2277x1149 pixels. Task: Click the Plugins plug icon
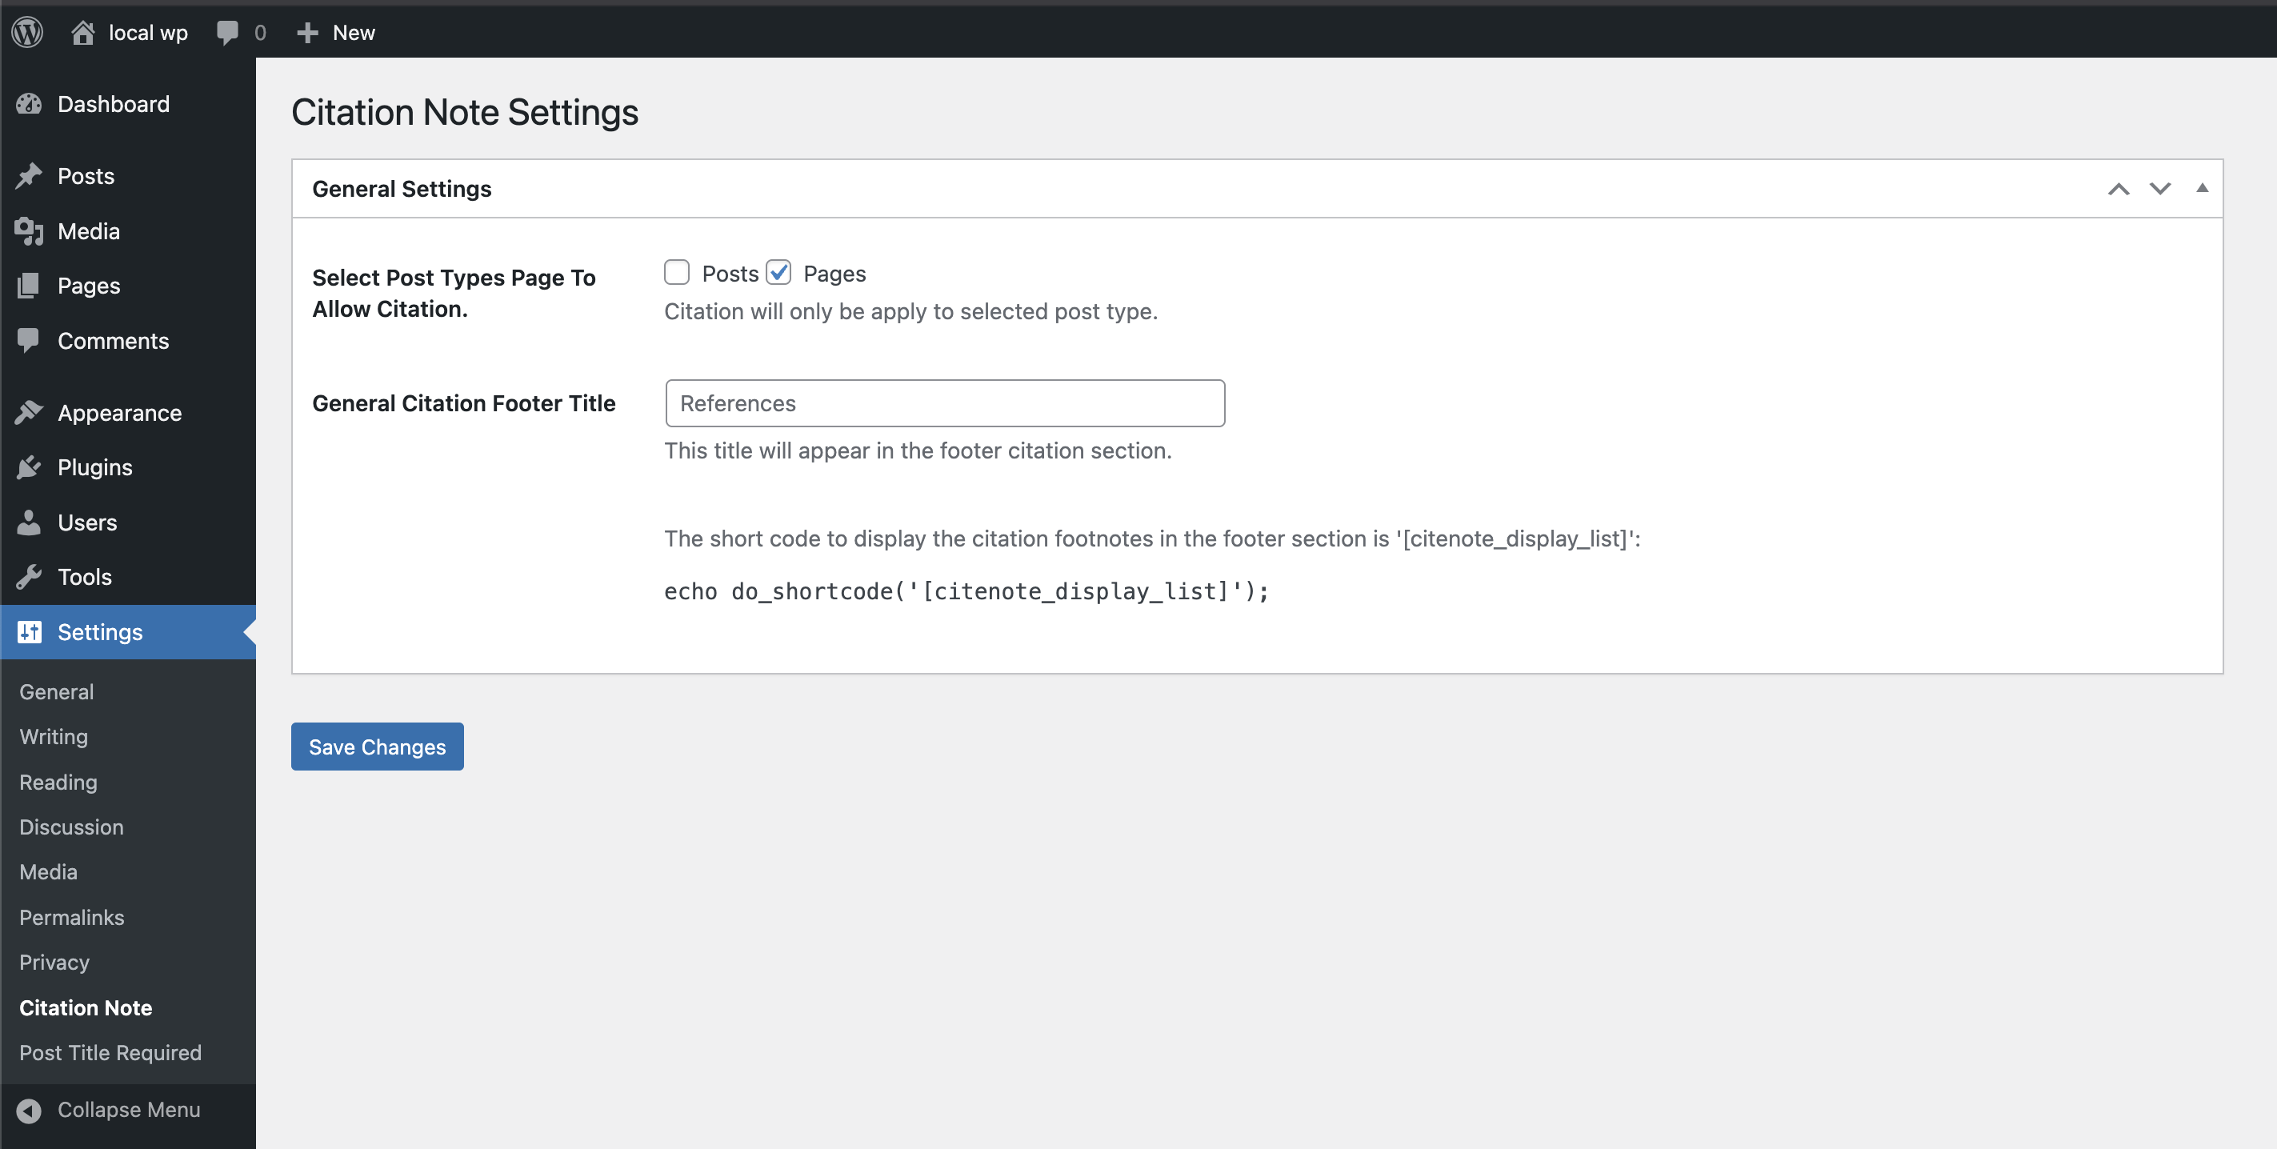click(x=29, y=467)
